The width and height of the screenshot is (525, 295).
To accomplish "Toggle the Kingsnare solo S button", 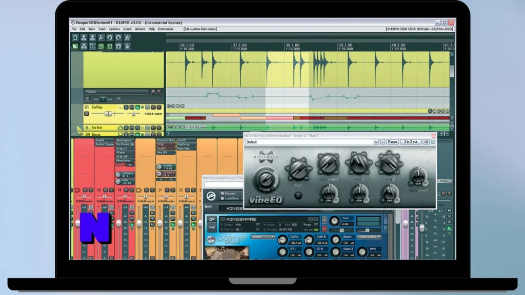I will click(x=324, y=220).
